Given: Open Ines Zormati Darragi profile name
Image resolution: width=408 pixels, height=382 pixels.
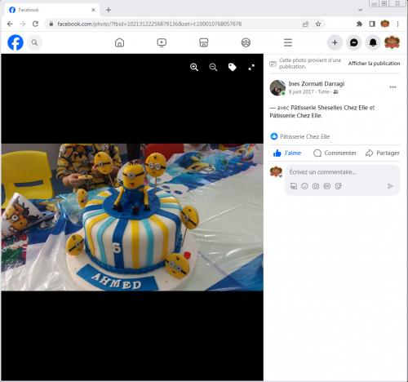Looking at the screenshot, I should coord(317,84).
